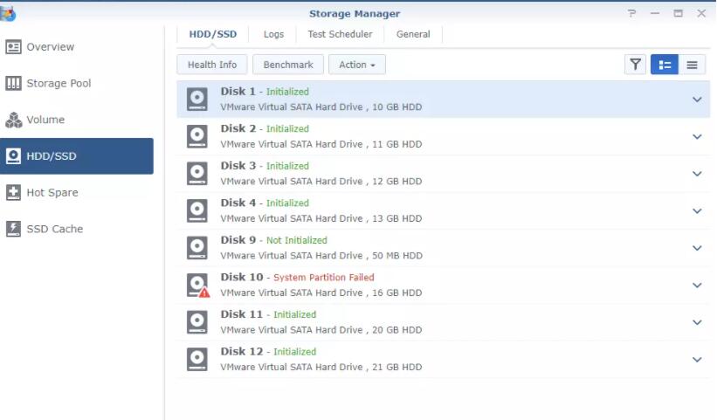Expand Disk 11 details chevron

[697, 322]
